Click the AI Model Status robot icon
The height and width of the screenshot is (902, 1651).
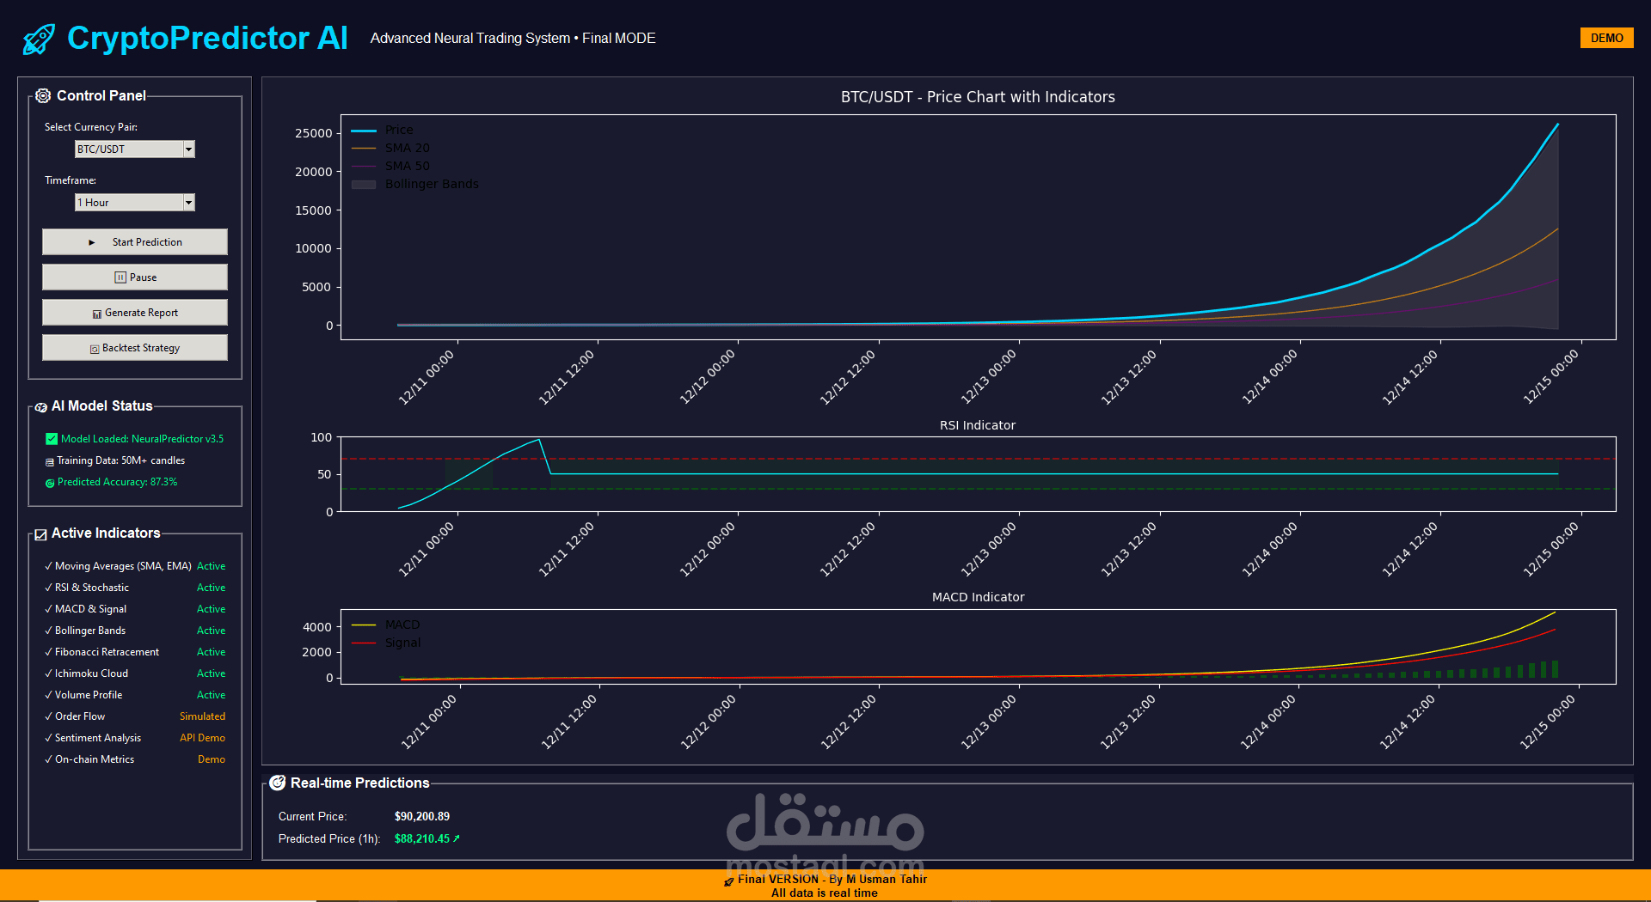click(40, 406)
